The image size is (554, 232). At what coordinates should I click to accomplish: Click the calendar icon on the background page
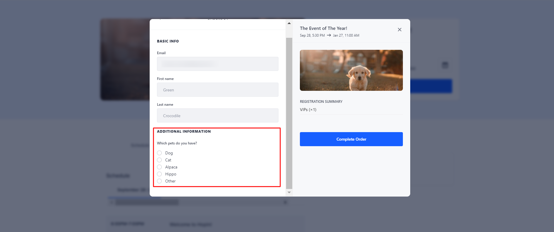tap(445, 65)
